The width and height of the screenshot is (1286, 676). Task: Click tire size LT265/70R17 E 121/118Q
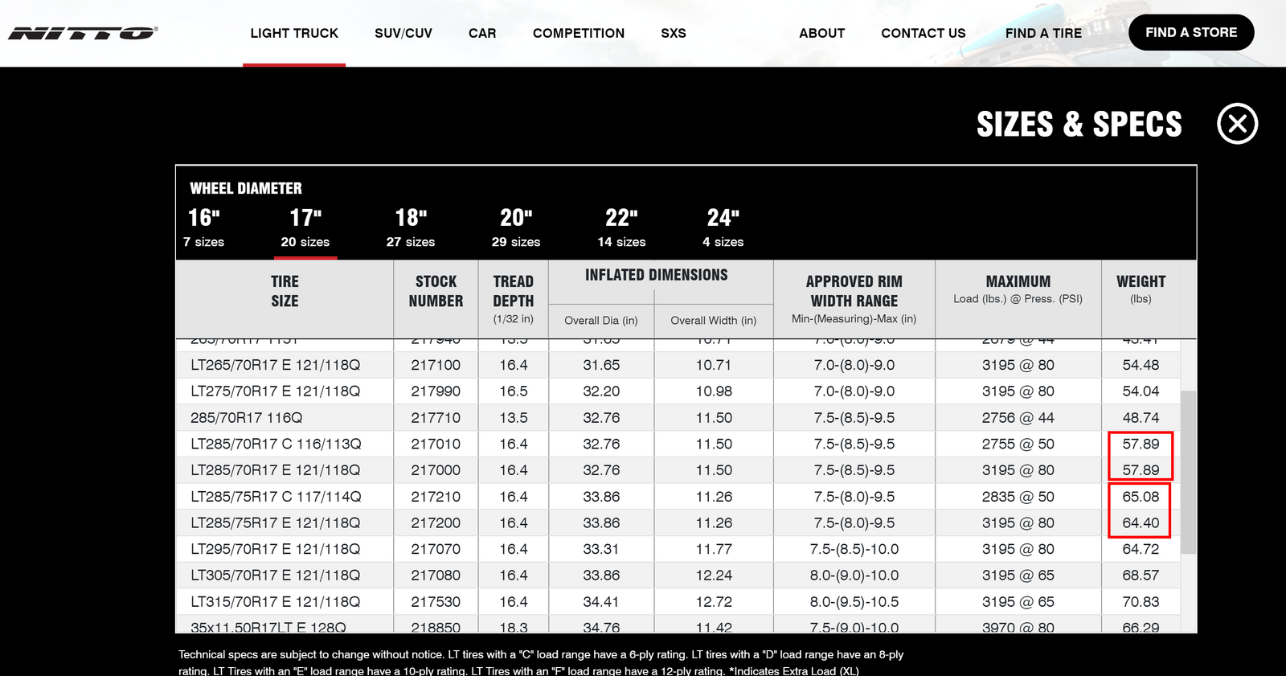(x=276, y=365)
